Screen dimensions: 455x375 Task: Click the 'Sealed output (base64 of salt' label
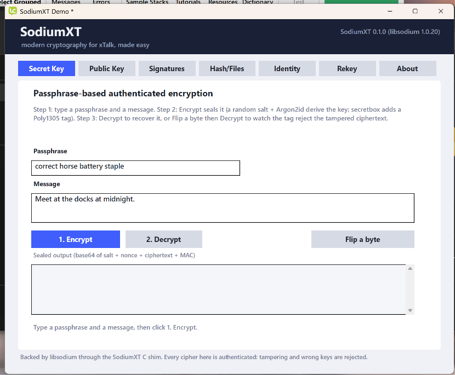pos(114,255)
